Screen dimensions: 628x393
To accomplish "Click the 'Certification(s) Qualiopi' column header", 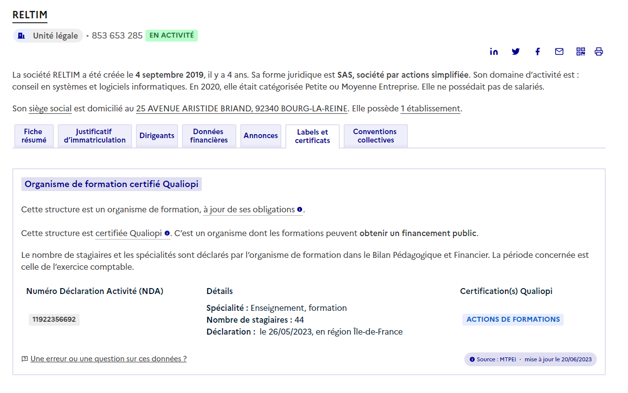I will pyautogui.click(x=506, y=291).
